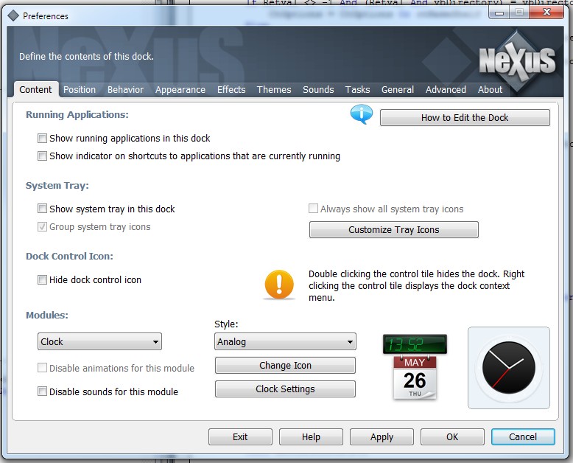
Task: Click the Change Icon button
Action: (285, 366)
